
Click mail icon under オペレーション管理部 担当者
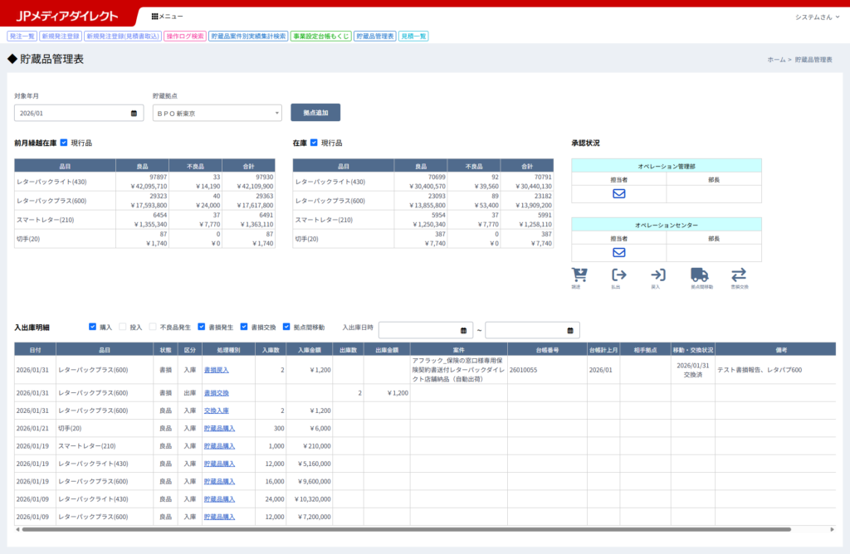[618, 194]
